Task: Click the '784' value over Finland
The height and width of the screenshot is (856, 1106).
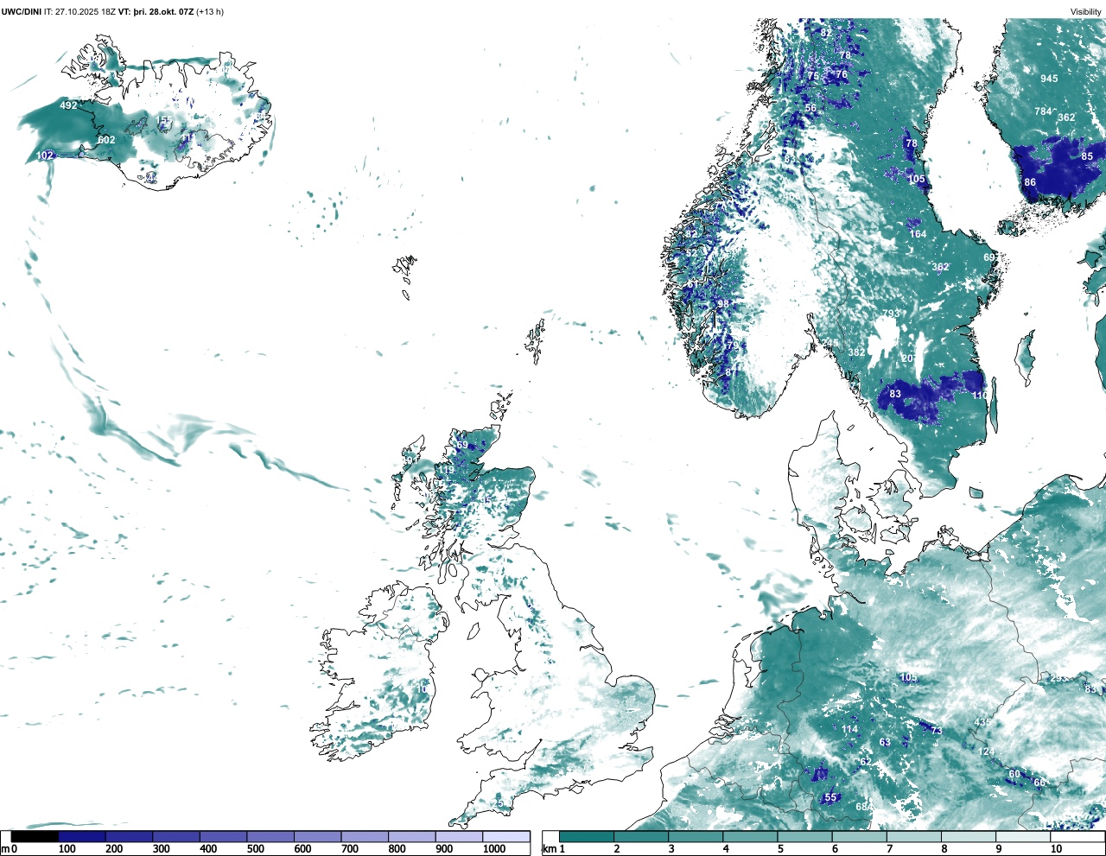Action: pos(1044,111)
